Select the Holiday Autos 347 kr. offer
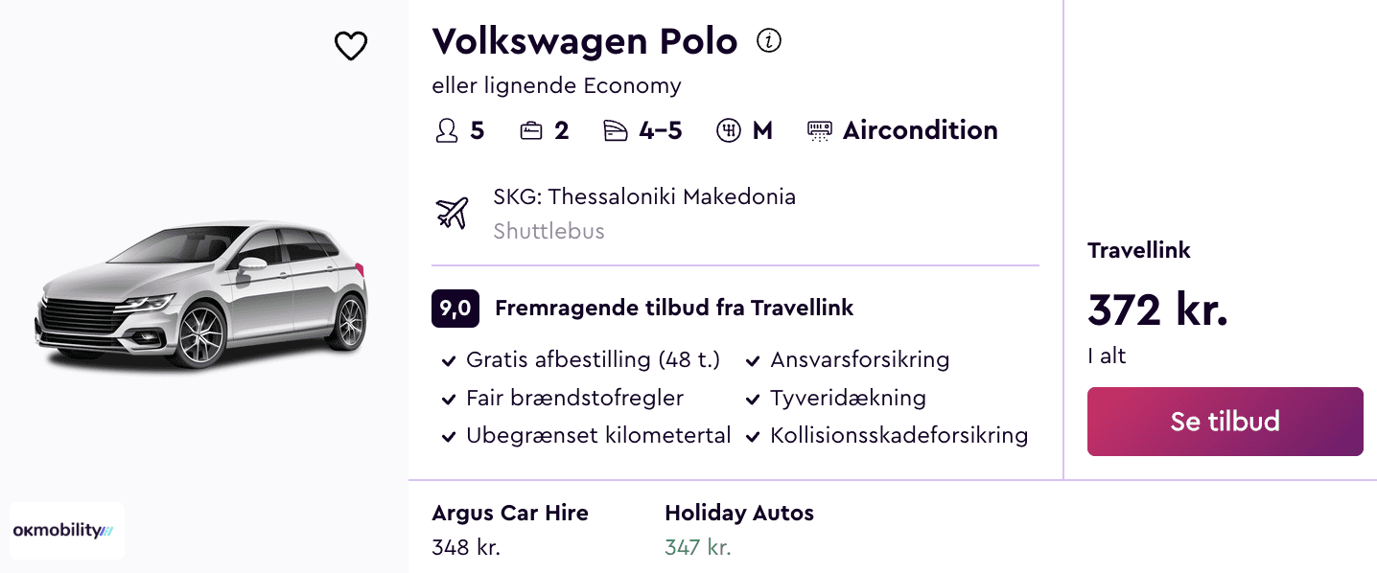Image resolution: width=1377 pixels, height=573 pixels. click(738, 530)
